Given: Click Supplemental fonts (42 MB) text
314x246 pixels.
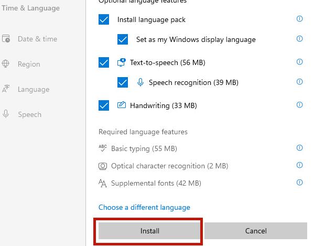Looking at the screenshot, I should pos(156,183).
